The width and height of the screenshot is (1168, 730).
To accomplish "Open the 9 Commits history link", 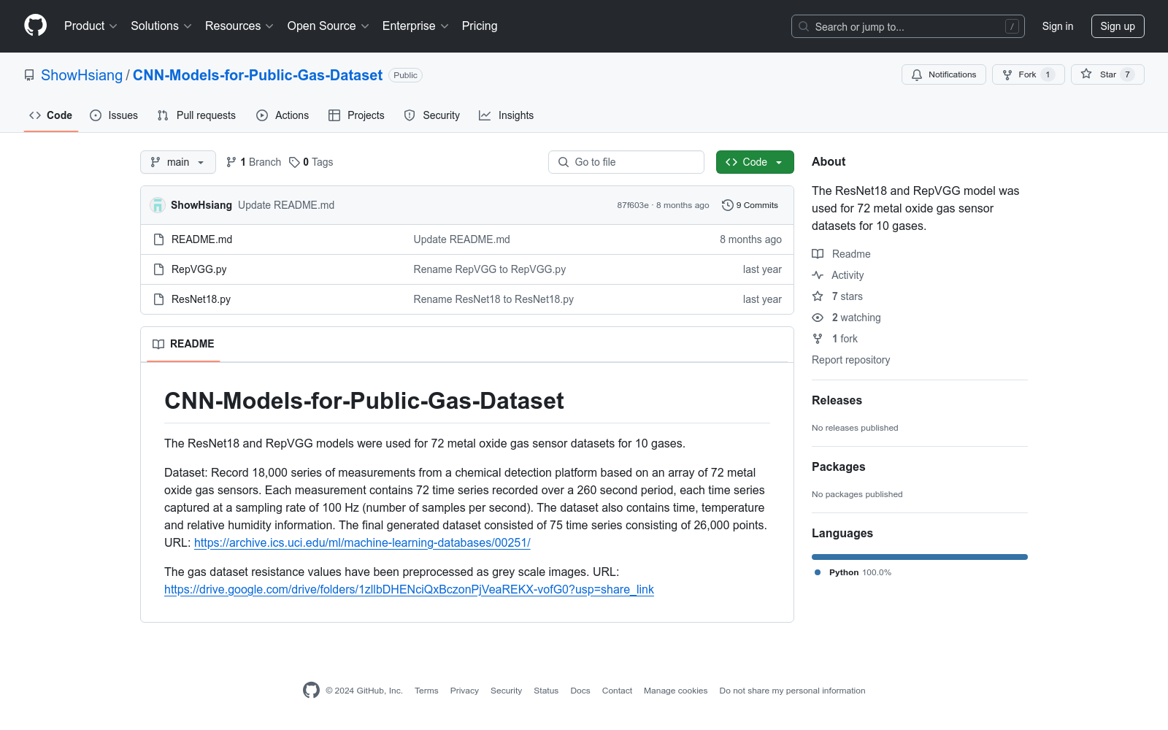I will [750, 205].
